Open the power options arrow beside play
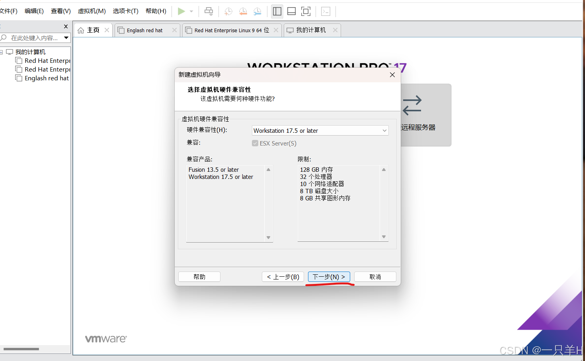585x361 pixels. pyautogui.click(x=191, y=11)
